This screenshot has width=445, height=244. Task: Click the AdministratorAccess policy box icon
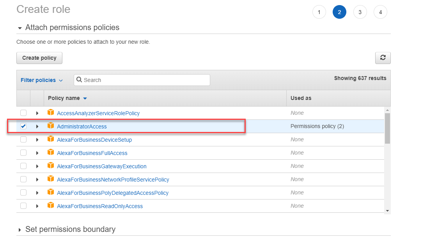(50, 126)
